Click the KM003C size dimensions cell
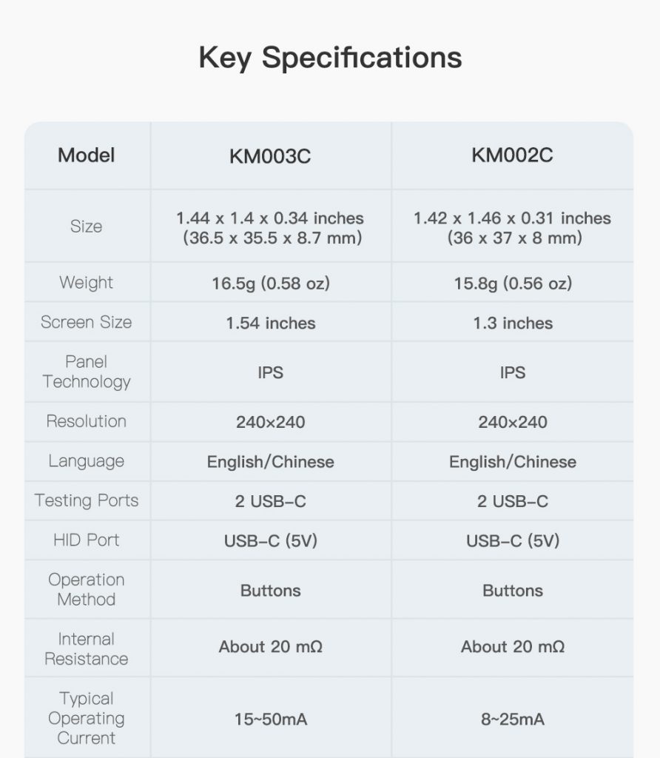The image size is (660, 758). click(x=270, y=228)
